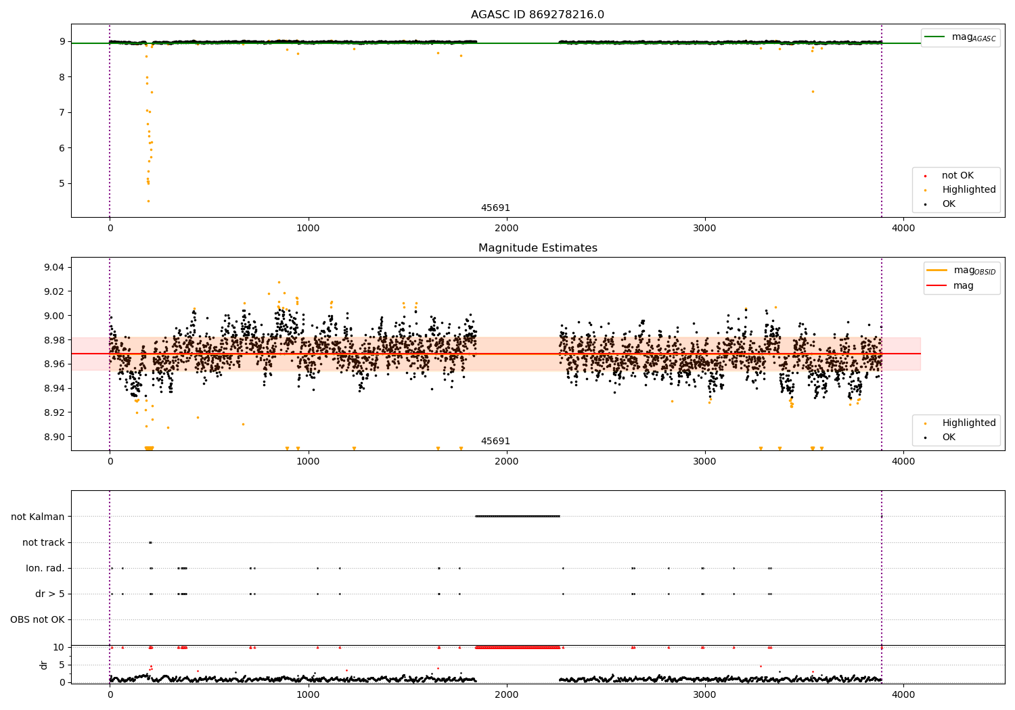
Task: Click the 'Magnitude Estimates' plot title
Action: pos(537,248)
